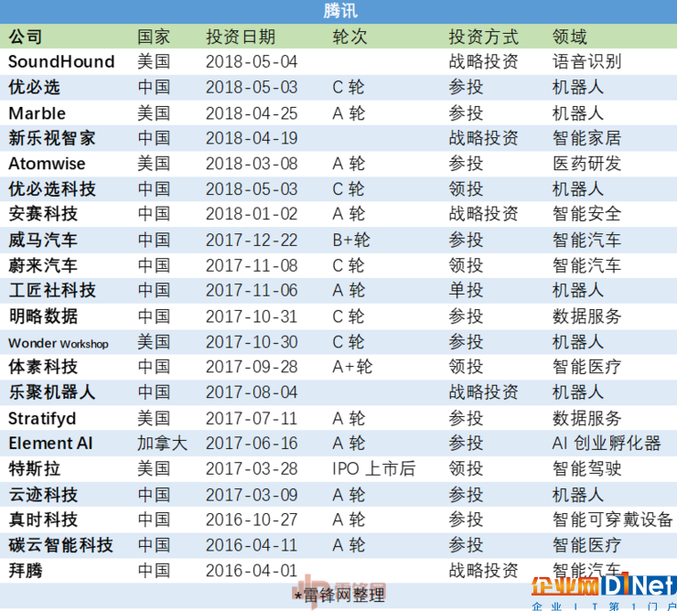Click 智能家居 field cell
The image size is (677, 611).
click(x=586, y=138)
